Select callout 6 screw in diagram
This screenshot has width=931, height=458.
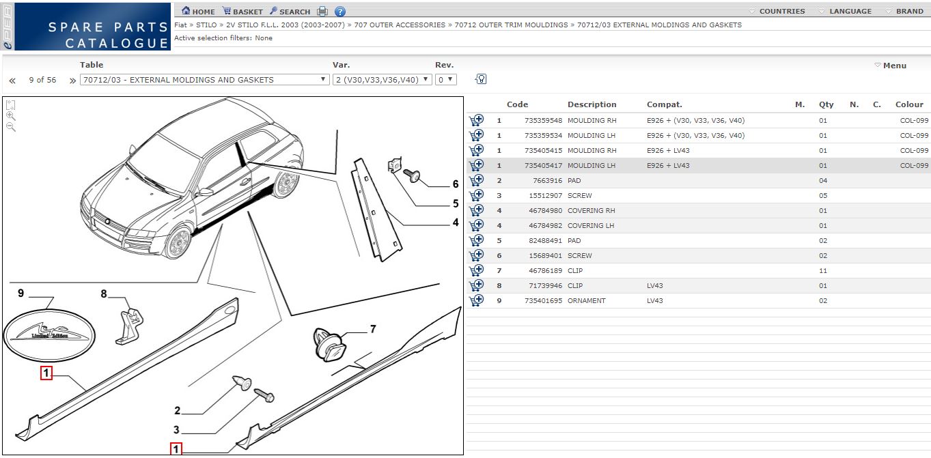(x=455, y=184)
